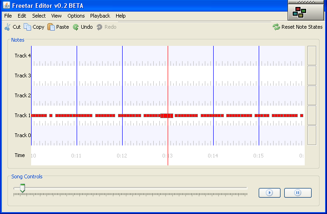327x214 pixels.
Task: Open the View menu
Action: [56, 16]
